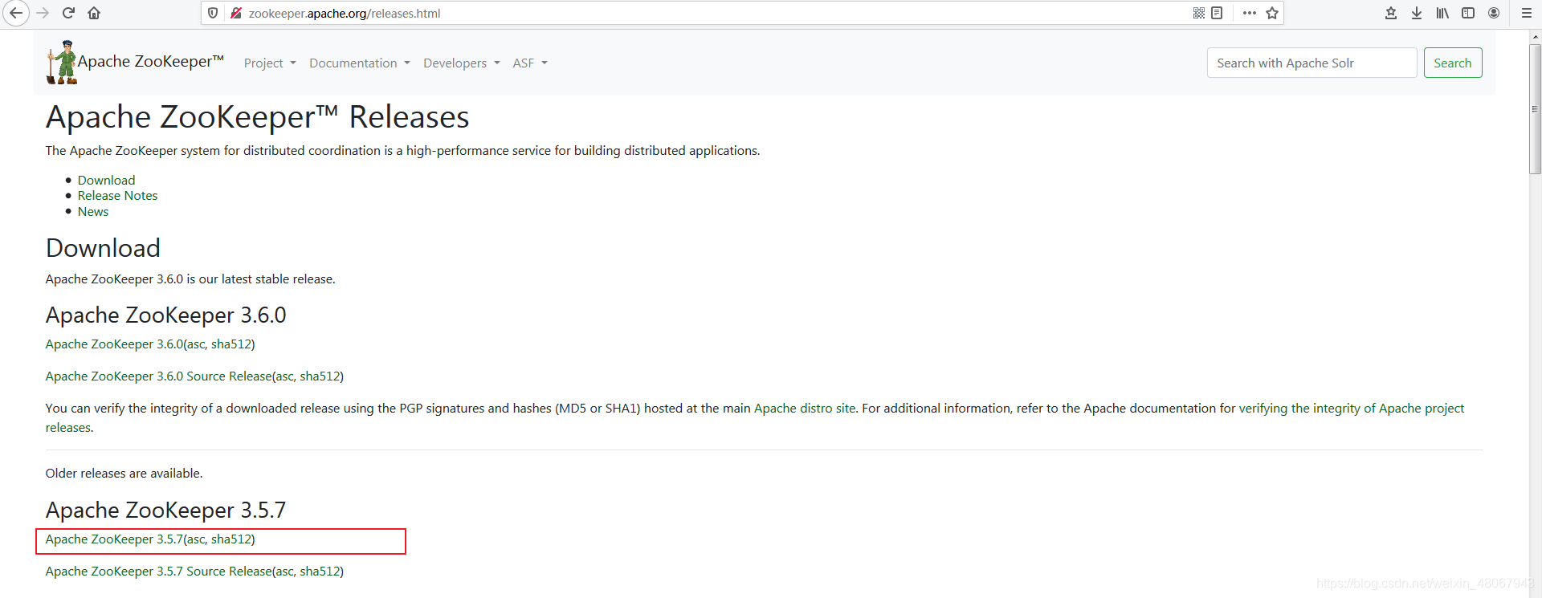This screenshot has width=1542, height=598.
Task: Toggle reader view for this page
Action: (1217, 13)
